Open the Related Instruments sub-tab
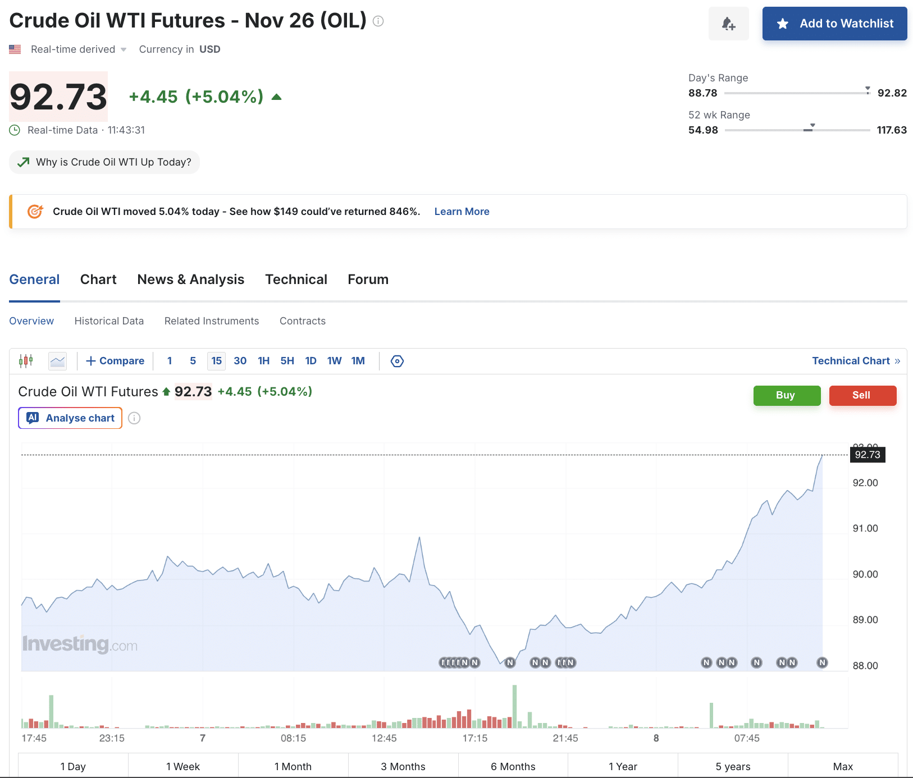The image size is (913, 778). [212, 321]
